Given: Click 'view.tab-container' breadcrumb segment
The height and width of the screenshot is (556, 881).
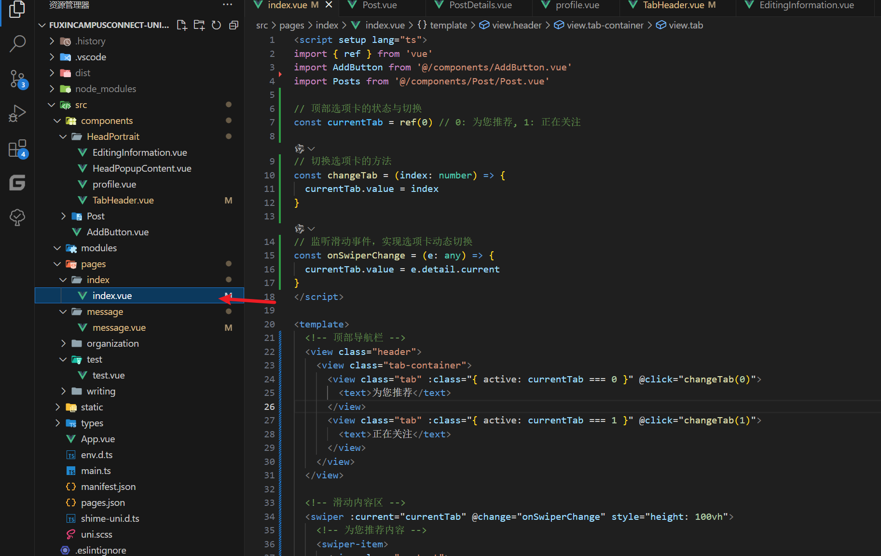Looking at the screenshot, I should (605, 25).
